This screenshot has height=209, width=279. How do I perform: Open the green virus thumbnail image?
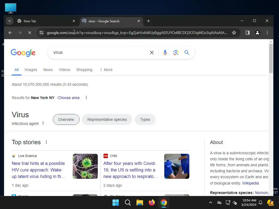point(85,166)
